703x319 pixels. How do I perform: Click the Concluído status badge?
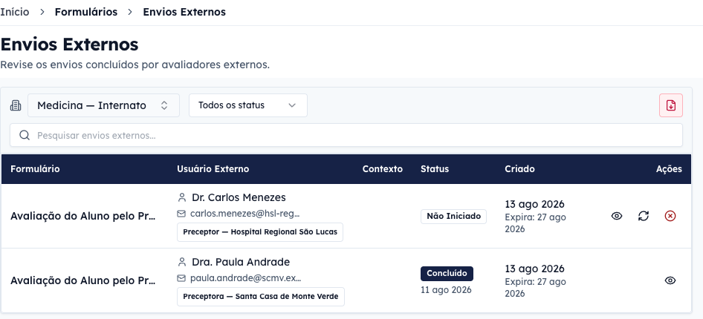point(447,273)
